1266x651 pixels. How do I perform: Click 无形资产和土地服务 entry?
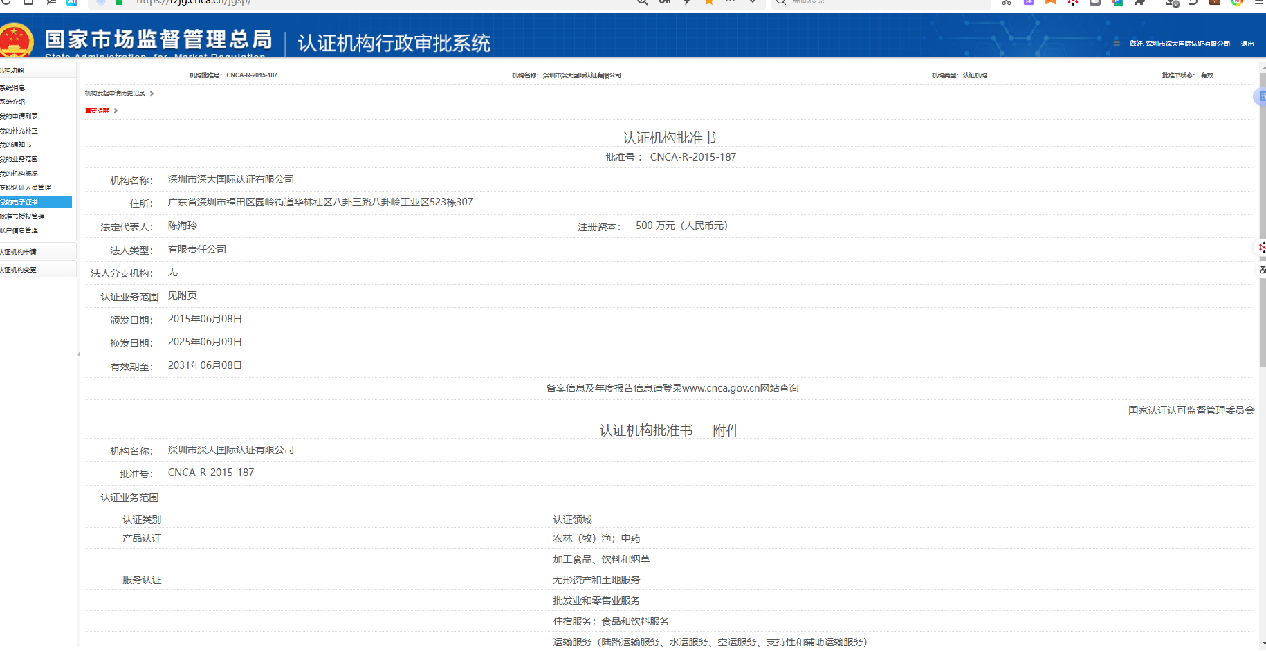[596, 580]
